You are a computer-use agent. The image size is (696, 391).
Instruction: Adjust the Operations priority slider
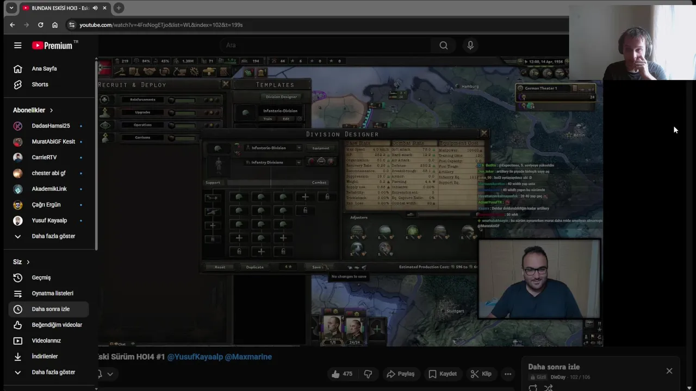tap(182, 125)
